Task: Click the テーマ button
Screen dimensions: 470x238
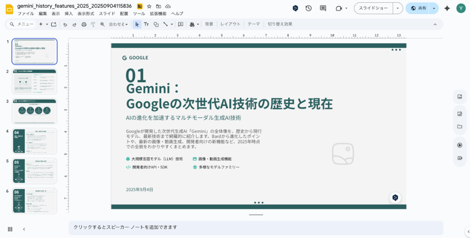Action: 253,24
